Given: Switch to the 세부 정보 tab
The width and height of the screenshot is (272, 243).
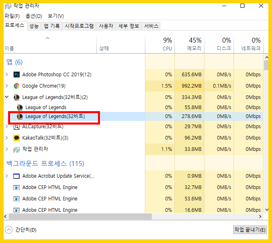Looking at the screenshot, I should [x=129, y=26].
